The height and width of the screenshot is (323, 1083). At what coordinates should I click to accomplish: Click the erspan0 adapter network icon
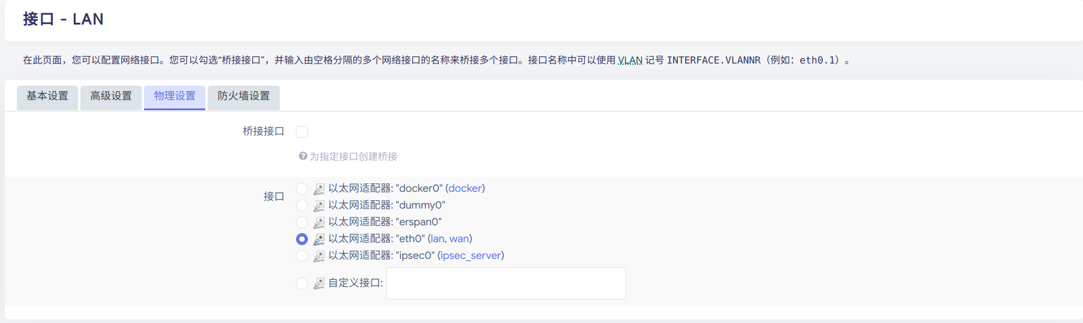(x=319, y=222)
